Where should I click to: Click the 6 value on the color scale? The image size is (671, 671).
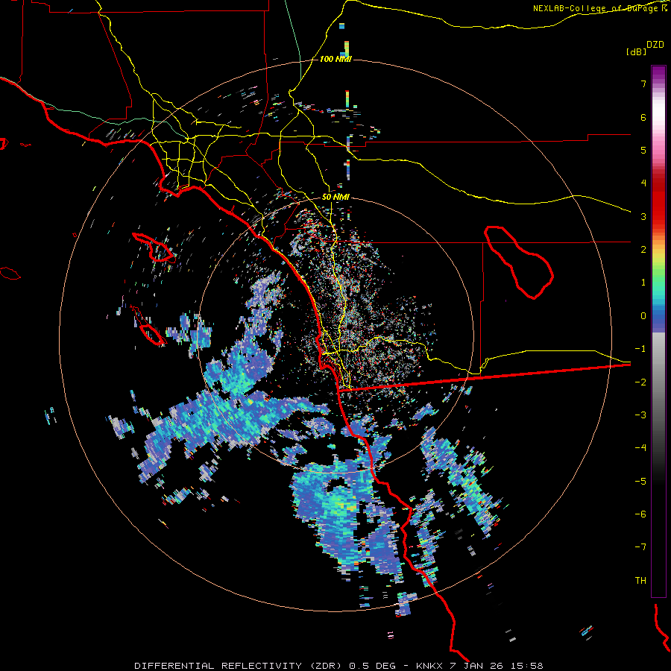pos(643,117)
